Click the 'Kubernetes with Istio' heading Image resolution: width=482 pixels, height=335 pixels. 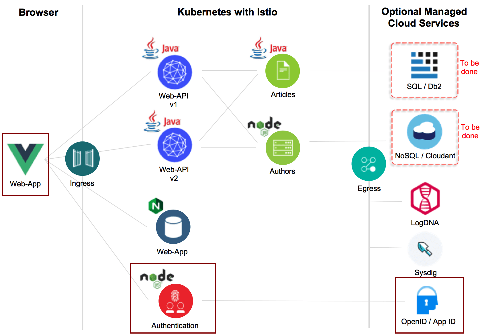point(227,12)
